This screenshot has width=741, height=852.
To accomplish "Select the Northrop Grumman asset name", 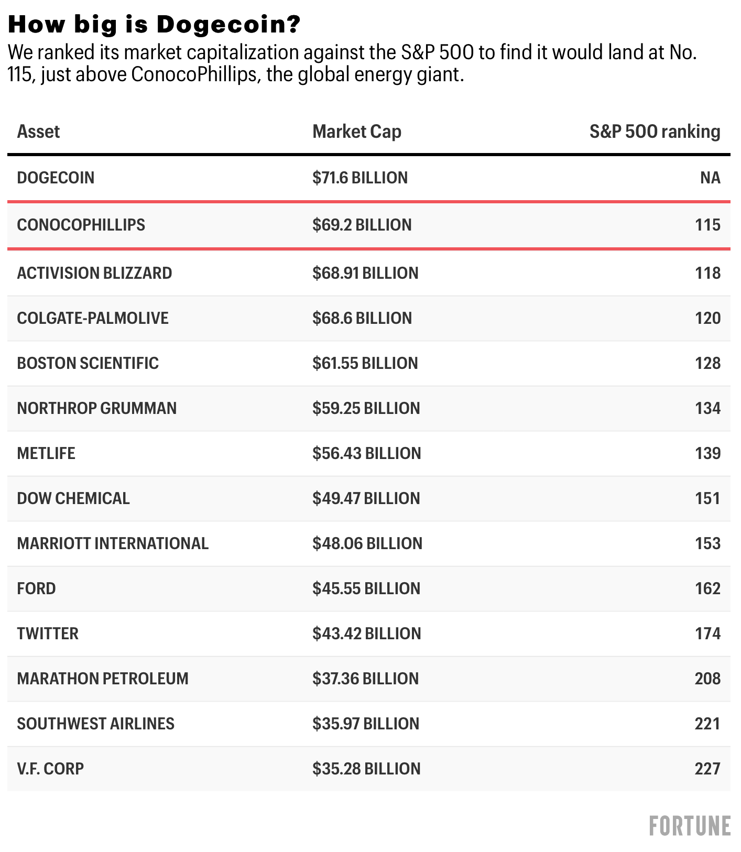I will 96,408.
